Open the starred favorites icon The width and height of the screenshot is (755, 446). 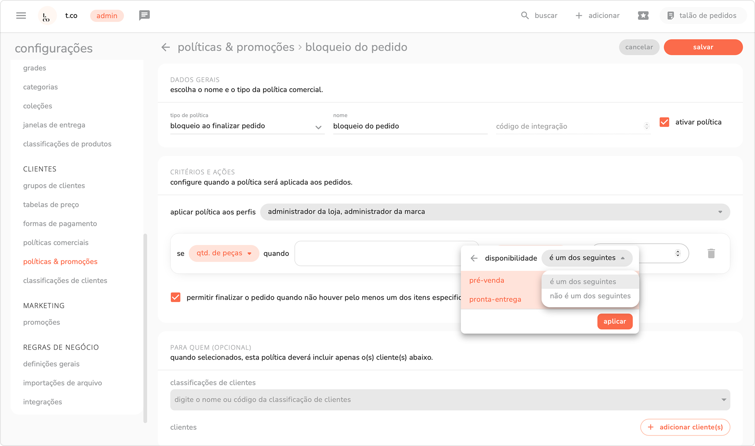tap(643, 15)
